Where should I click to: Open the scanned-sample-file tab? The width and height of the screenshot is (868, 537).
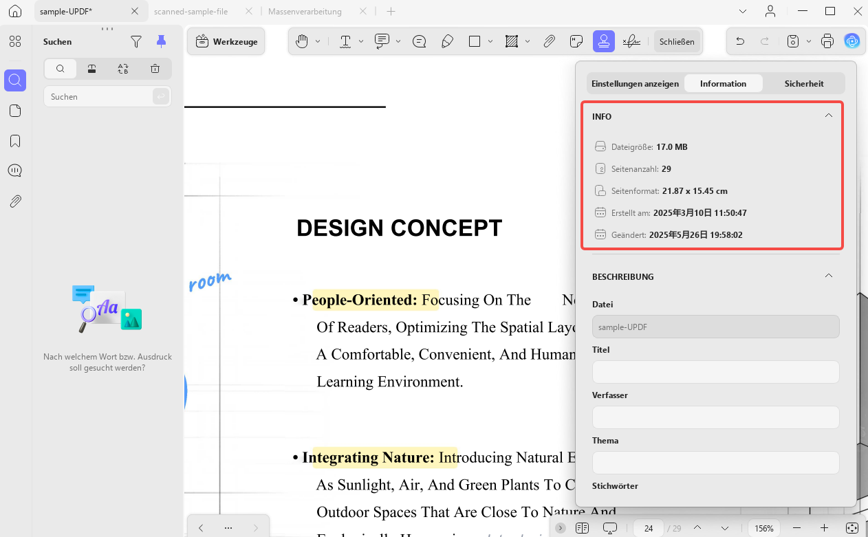pos(191,12)
